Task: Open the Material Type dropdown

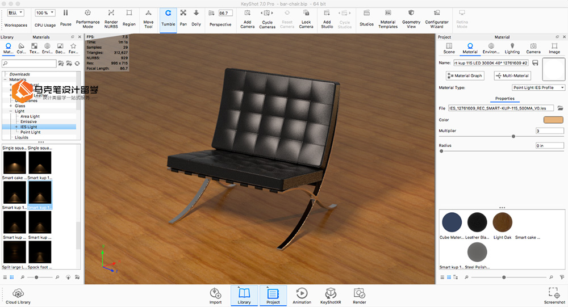Action: click(x=538, y=87)
